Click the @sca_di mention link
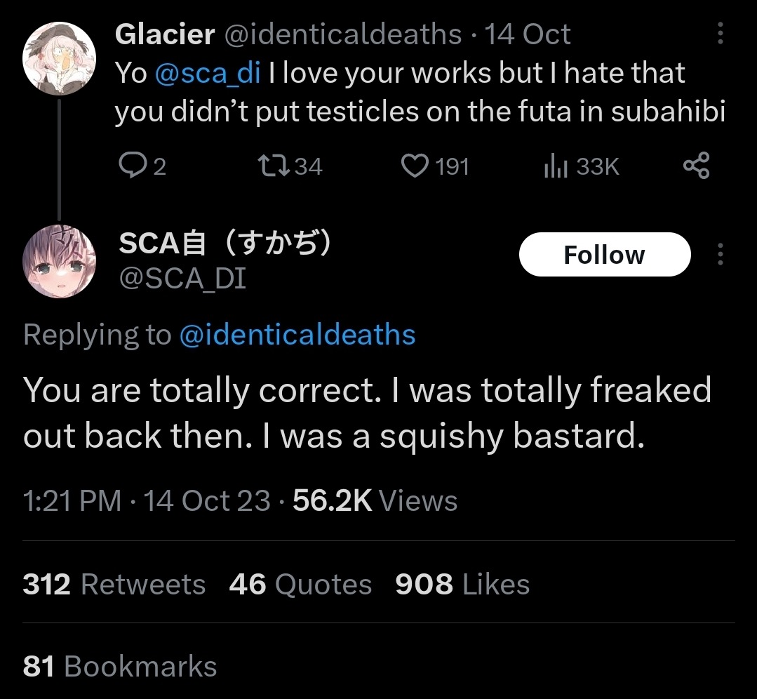 tap(207, 73)
